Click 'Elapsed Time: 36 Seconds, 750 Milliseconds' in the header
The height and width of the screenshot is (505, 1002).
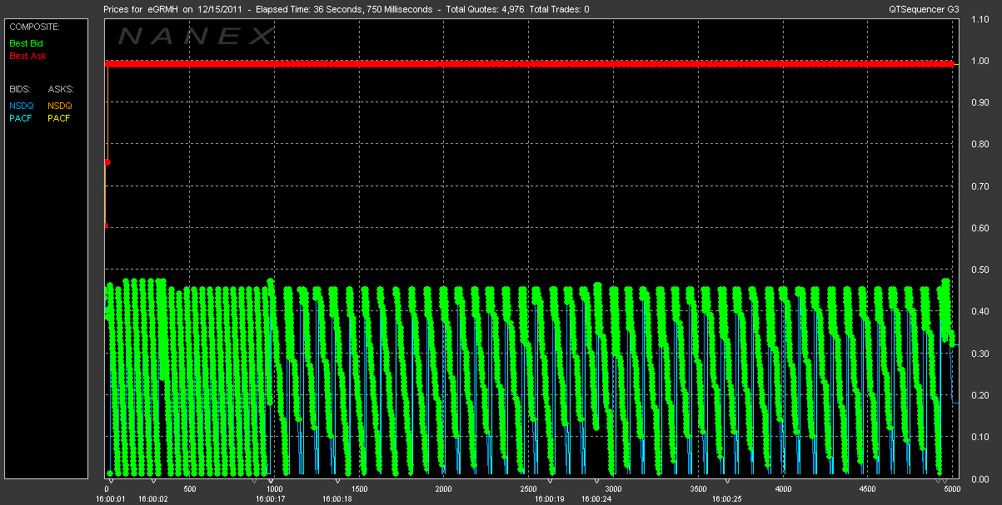(x=346, y=9)
